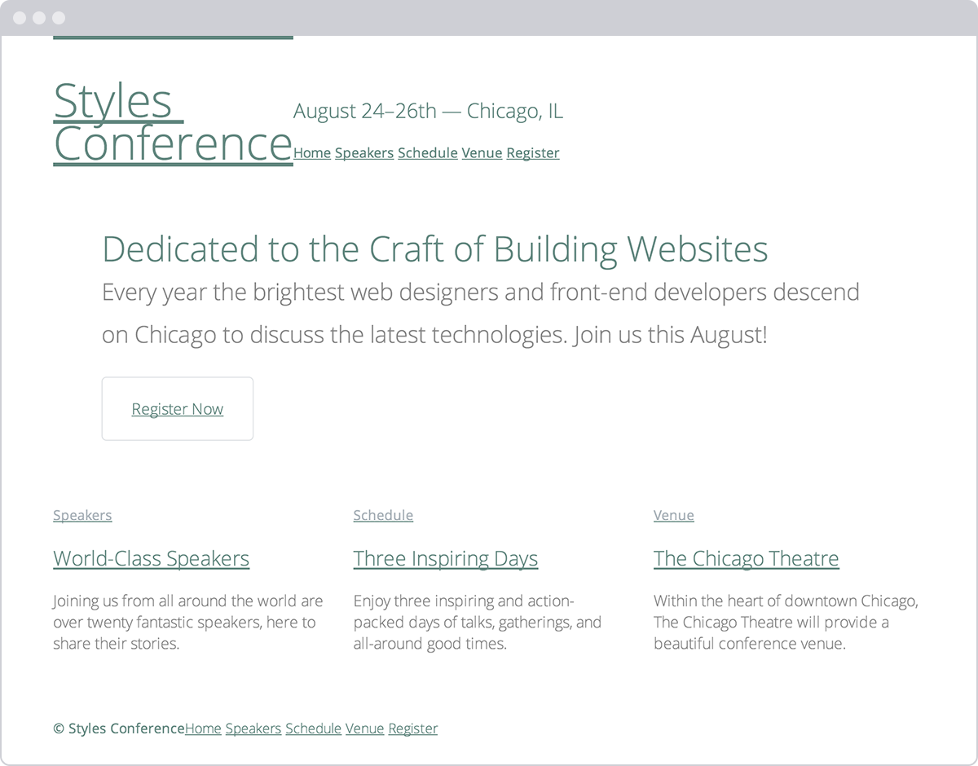
Task: Open The Chicago Theatre heading link
Action: 746,558
